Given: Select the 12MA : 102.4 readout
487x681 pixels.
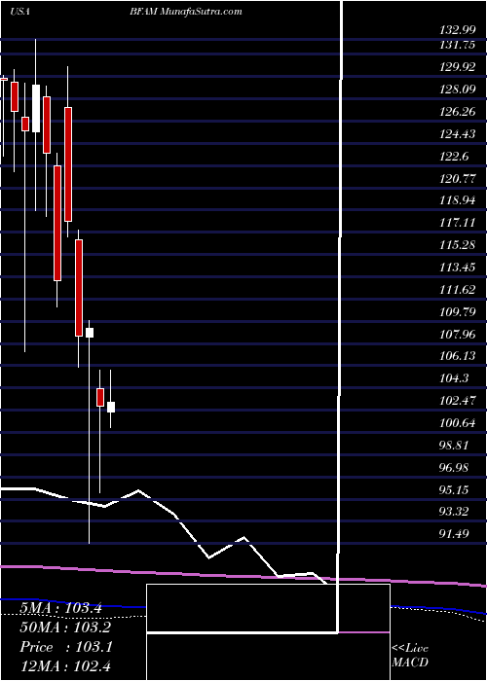Looking at the screenshot, I should coord(66,666).
